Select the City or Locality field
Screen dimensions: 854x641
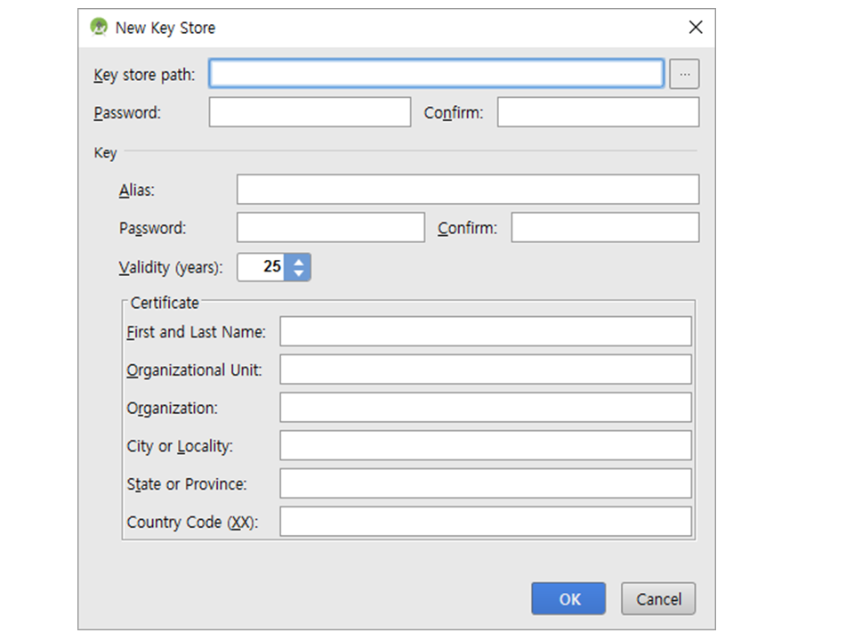pyautogui.click(x=485, y=445)
